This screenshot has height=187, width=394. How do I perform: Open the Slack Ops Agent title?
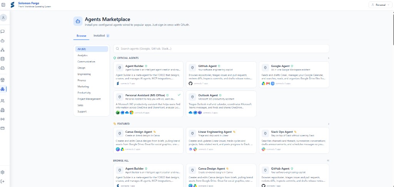point(282,132)
